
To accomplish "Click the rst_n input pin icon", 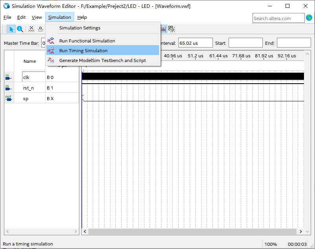I will 8,88.
